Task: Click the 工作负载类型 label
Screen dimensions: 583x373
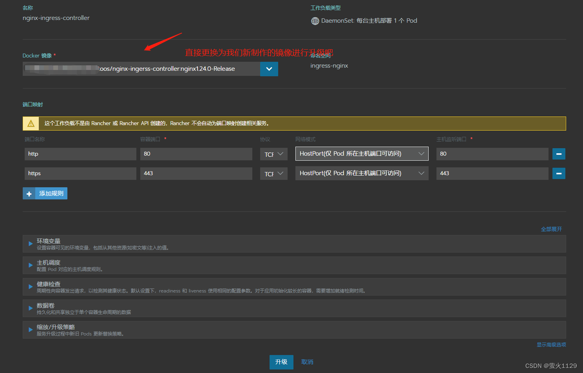Action: 326,8
